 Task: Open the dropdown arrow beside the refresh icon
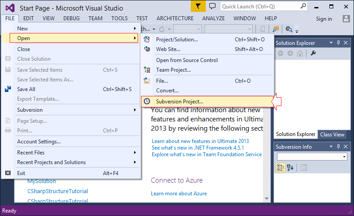[169, 29]
